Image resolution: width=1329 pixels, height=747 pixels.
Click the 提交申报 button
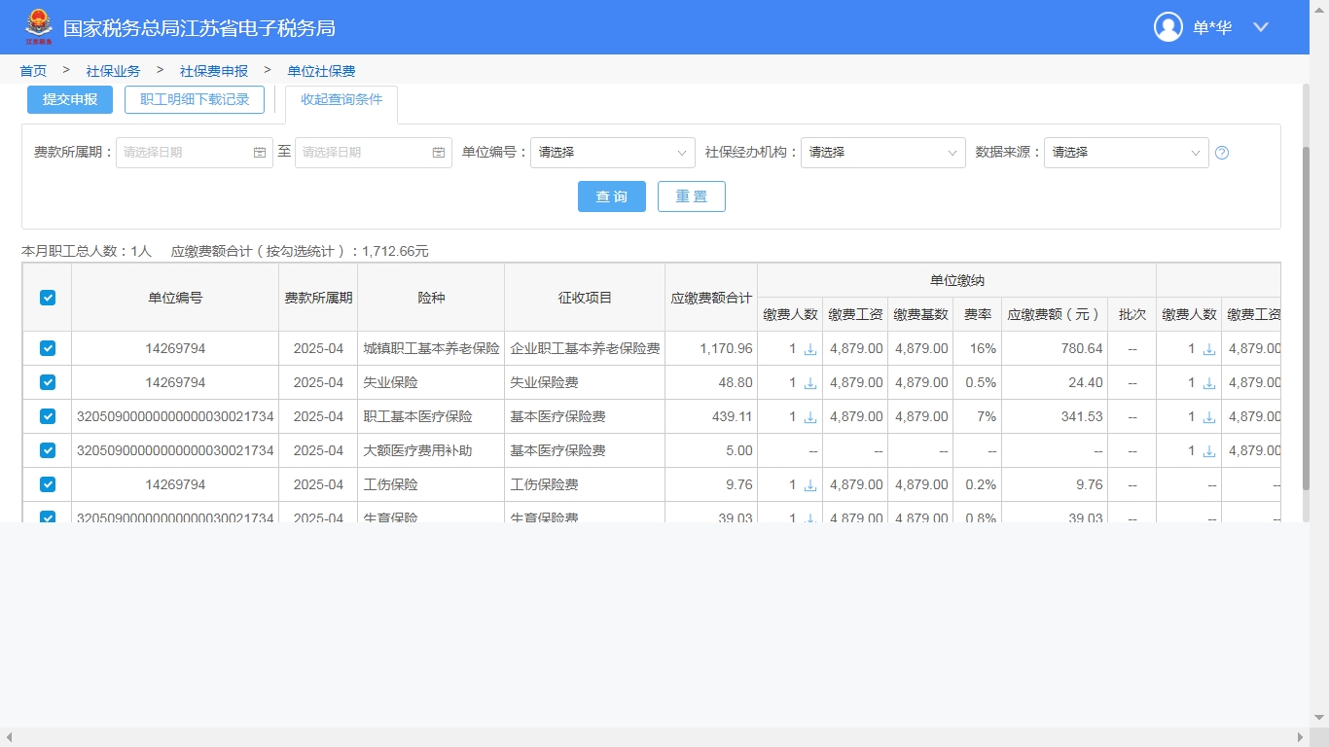click(70, 99)
